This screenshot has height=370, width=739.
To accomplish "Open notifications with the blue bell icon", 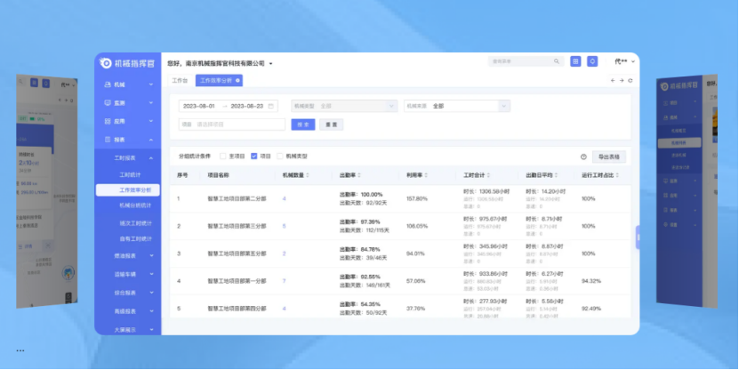I will coord(592,61).
